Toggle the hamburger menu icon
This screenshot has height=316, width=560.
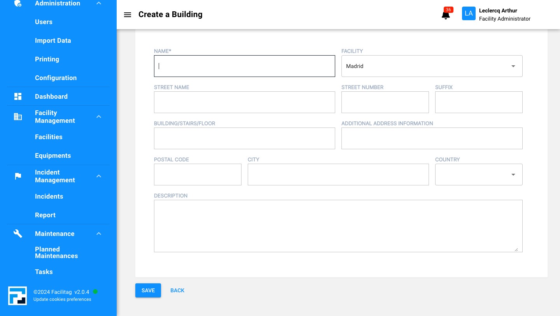point(128,15)
